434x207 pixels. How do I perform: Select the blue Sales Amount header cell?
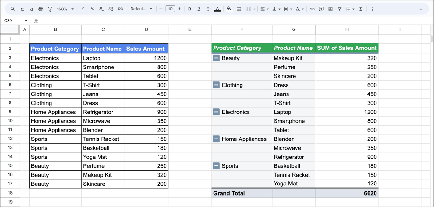pos(146,49)
